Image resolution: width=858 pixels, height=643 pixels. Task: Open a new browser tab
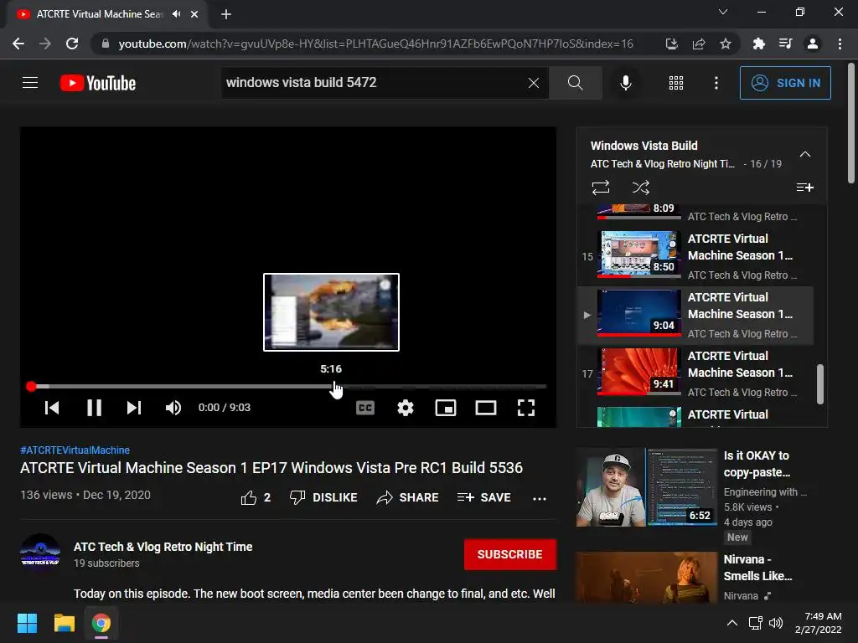tap(226, 14)
